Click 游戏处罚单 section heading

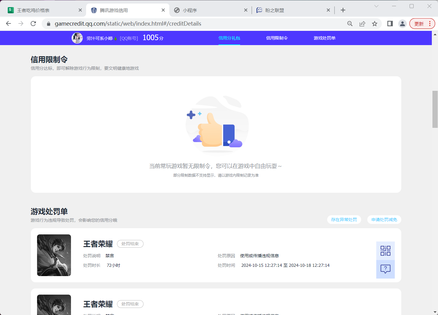click(49, 211)
